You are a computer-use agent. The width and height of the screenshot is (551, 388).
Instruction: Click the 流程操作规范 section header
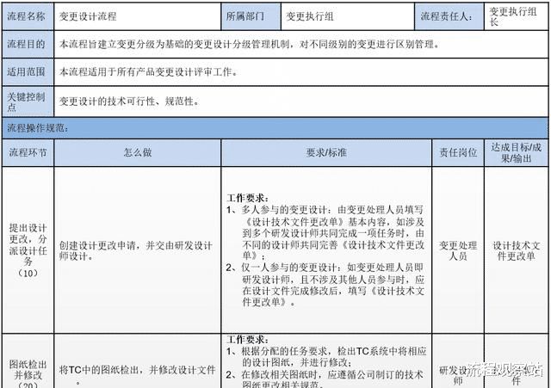tap(275, 128)
